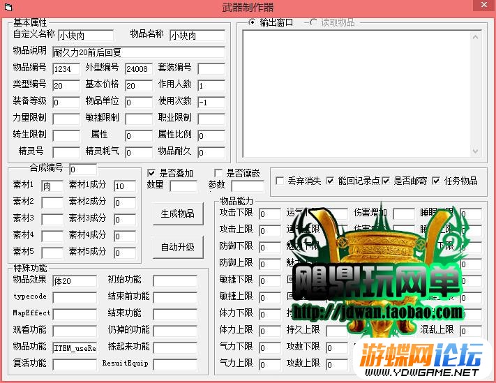
Task: Click the 属性比例 field
Action: 211,136
